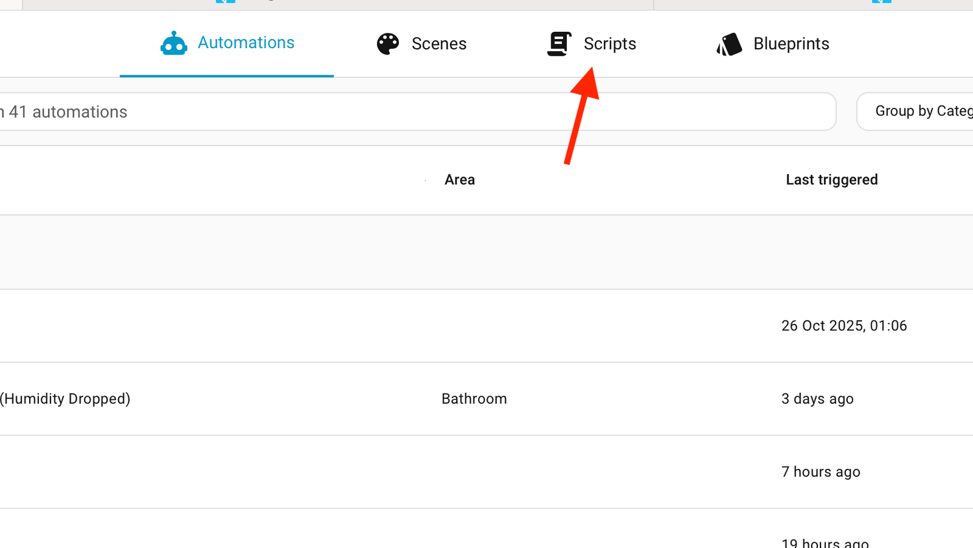Select the '3 days ago' cell

(x=817, y=399)
